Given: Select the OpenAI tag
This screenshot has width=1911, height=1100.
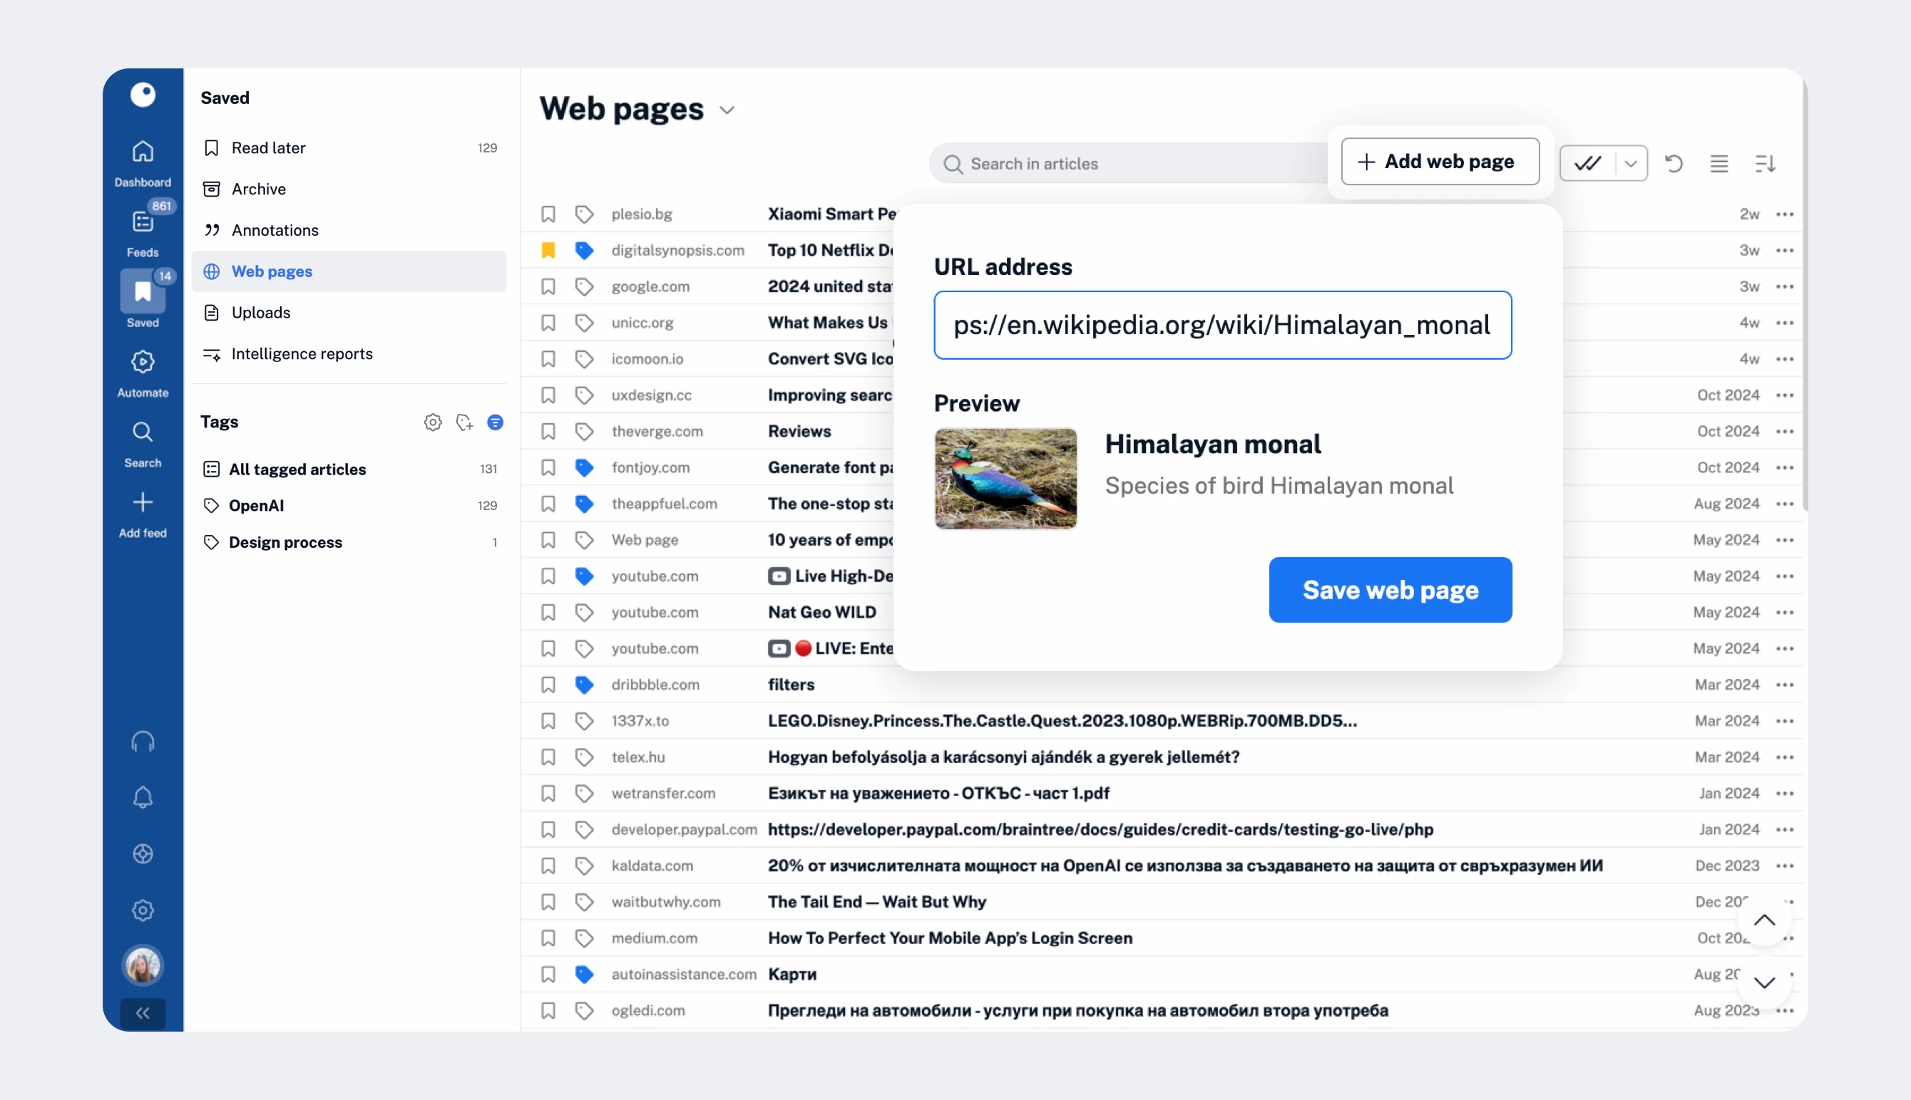Looking at the screenshot, I should (349, 505).
